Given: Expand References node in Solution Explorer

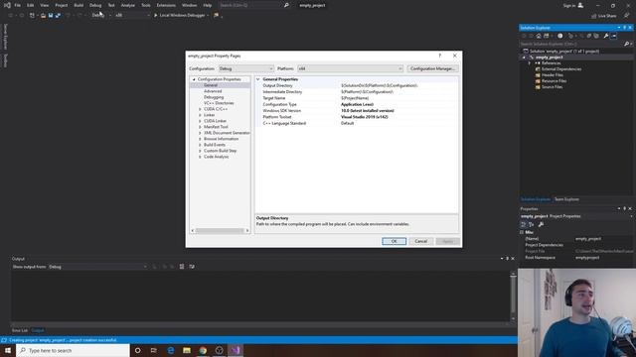Looking at the screenshot, I should [x=530, y=63].
